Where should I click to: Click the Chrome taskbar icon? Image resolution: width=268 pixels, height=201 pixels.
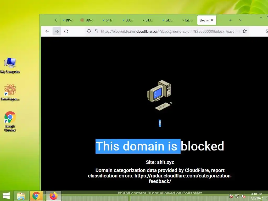point(36,196)
